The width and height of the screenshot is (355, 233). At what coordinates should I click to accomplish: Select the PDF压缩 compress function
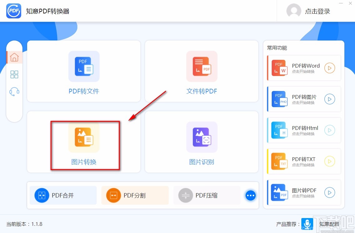[207, 195]
